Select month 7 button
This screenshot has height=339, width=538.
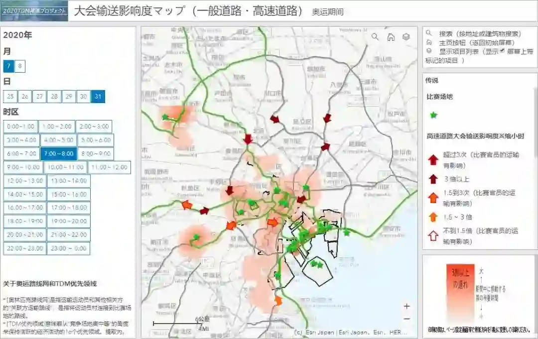pyautogui.click(x=8, y=66)
